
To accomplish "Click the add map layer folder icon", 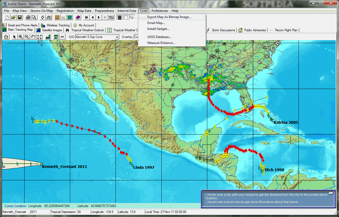I will click(6, 37).
